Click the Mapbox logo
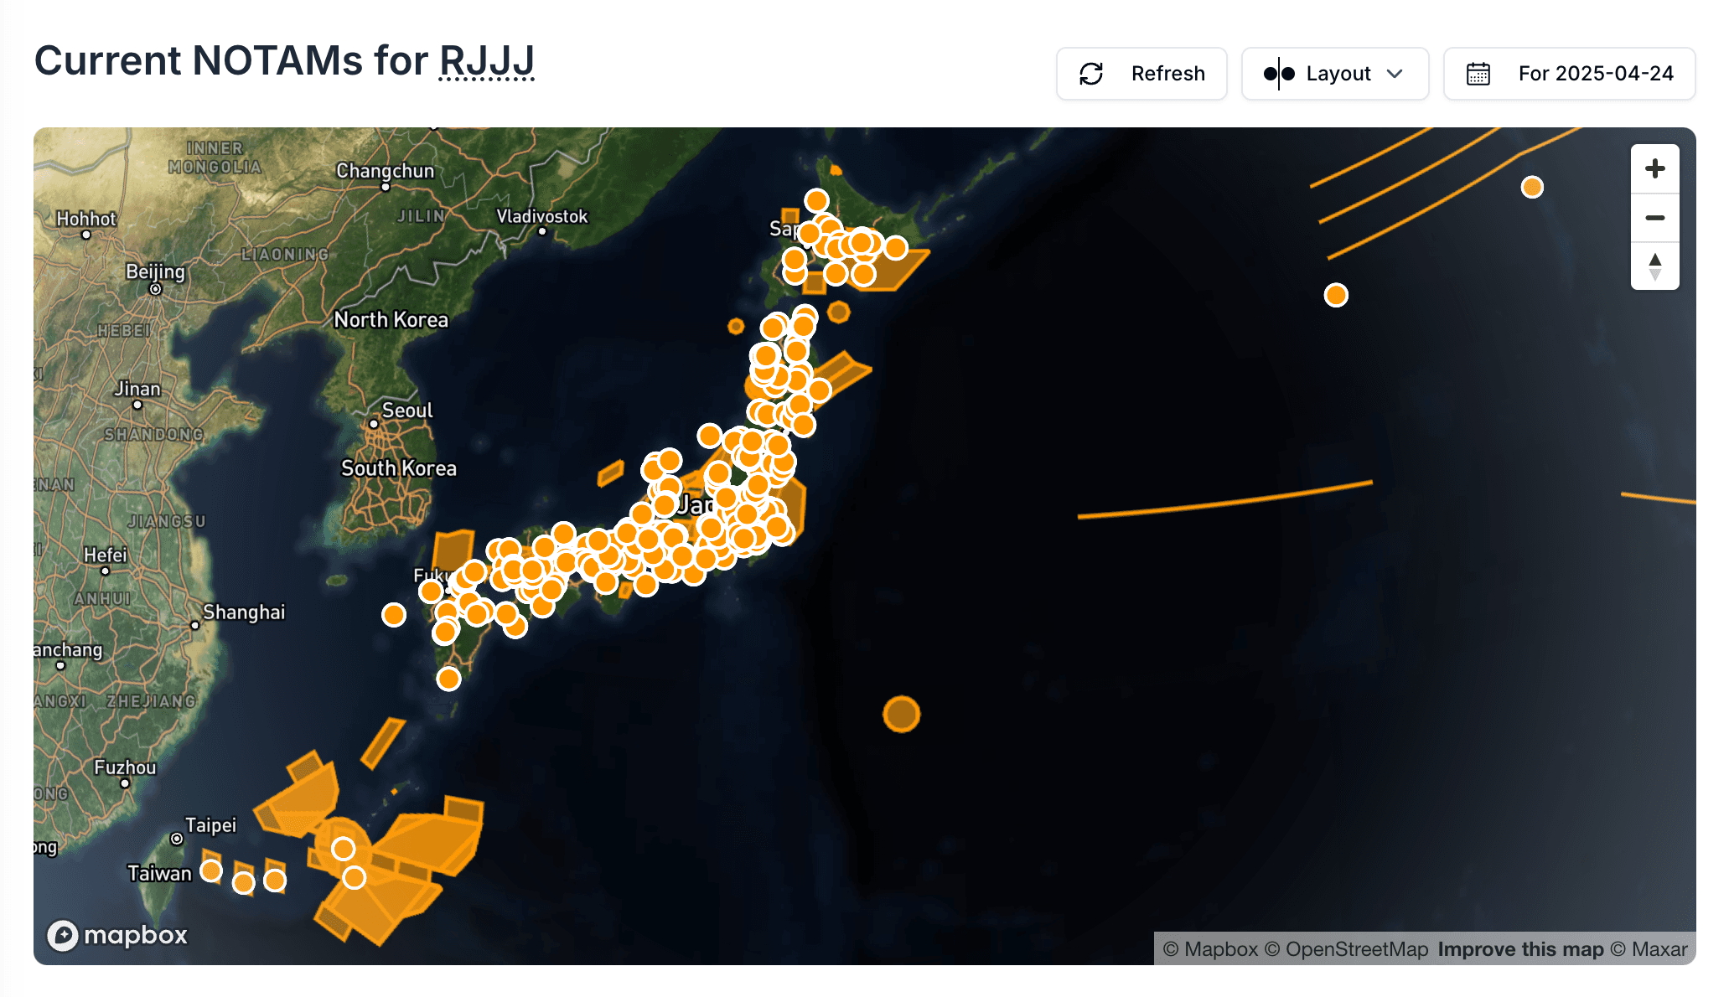 117,935
